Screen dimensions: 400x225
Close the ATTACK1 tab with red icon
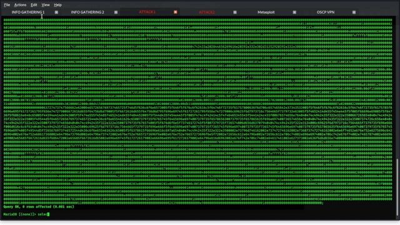tap(176, 12)
